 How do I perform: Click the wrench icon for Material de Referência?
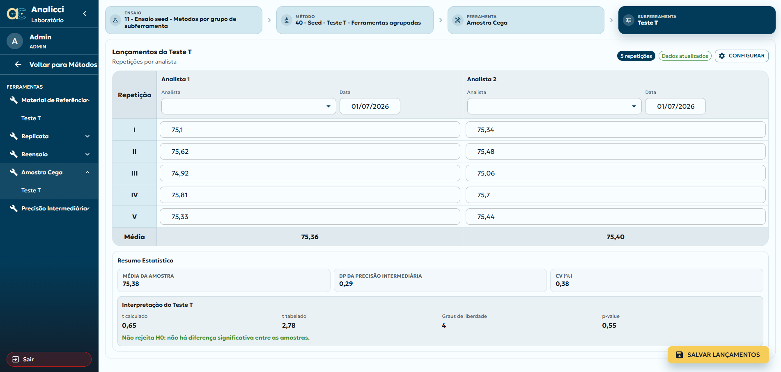point(14,100)
